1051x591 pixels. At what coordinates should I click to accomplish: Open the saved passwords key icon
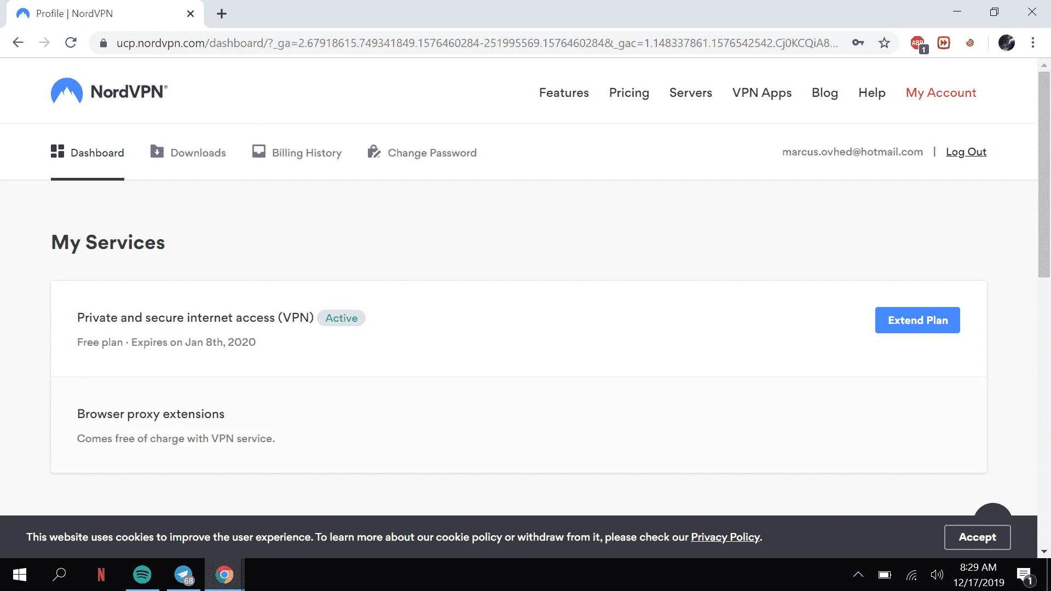point(858,43)
